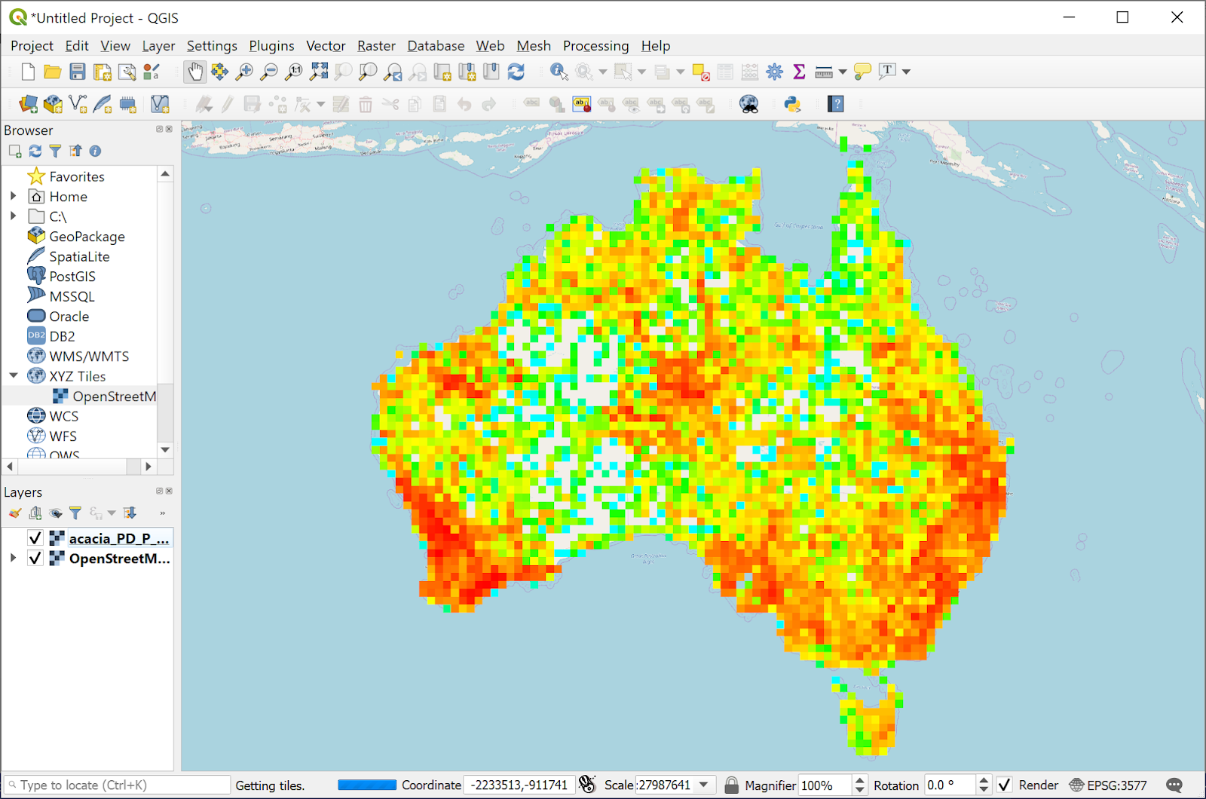Toggle Render checkbox in status bar
This screenshot has height=799, width=1206.
[x=1005, y=785]
